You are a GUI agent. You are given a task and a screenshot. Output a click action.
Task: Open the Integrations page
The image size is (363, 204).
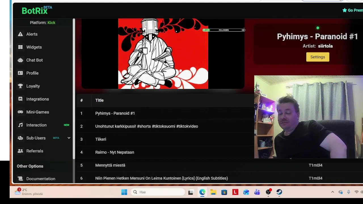[38, 99]
